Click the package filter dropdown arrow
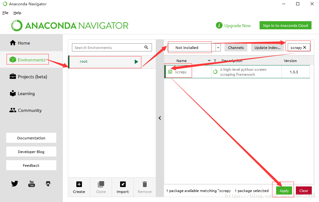The width and height of the screenshot is (319, 202). (218, 48)
